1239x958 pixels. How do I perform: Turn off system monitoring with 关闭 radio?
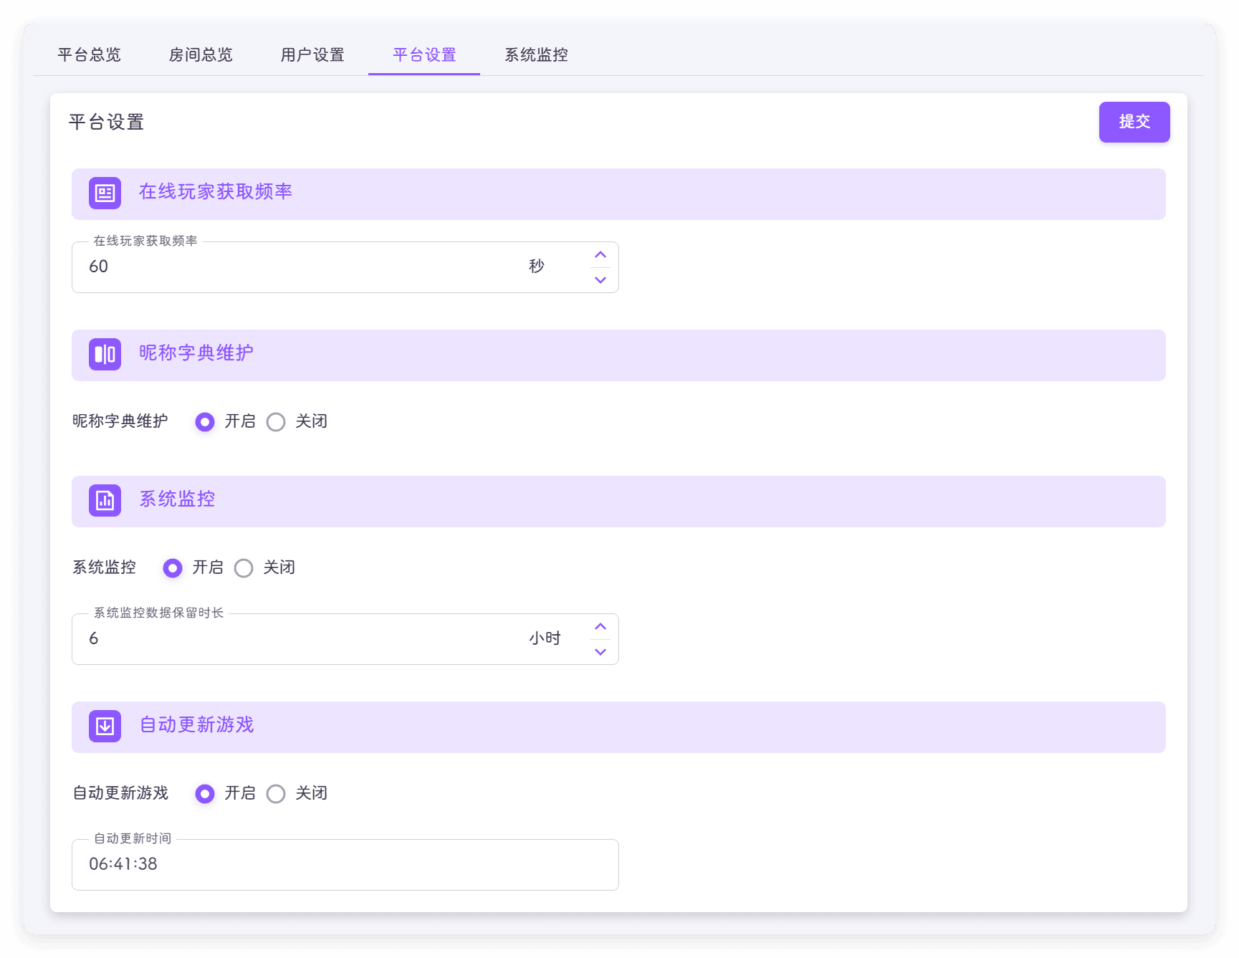click(244, 568)
